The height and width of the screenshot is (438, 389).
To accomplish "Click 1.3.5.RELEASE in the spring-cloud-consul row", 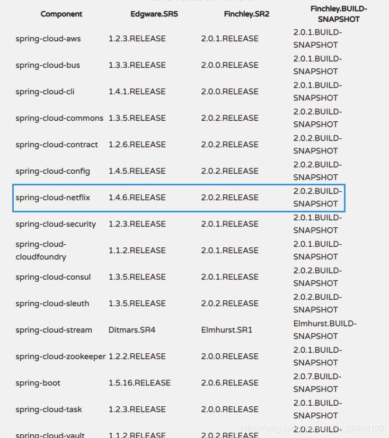I will pos(137,277).
